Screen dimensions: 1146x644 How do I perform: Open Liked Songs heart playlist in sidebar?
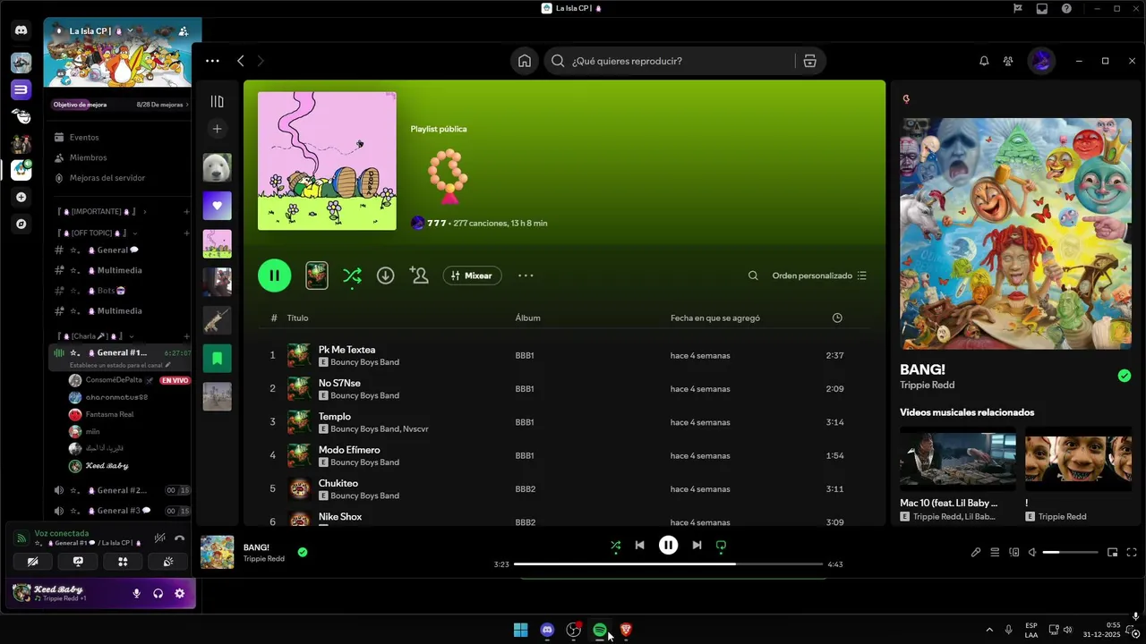[x=217, y=206]
